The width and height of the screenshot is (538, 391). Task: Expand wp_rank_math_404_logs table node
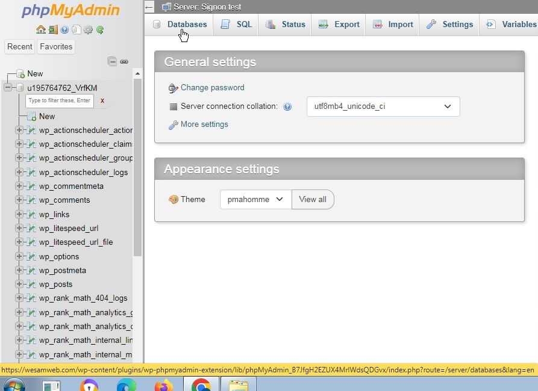coord(19,298)
